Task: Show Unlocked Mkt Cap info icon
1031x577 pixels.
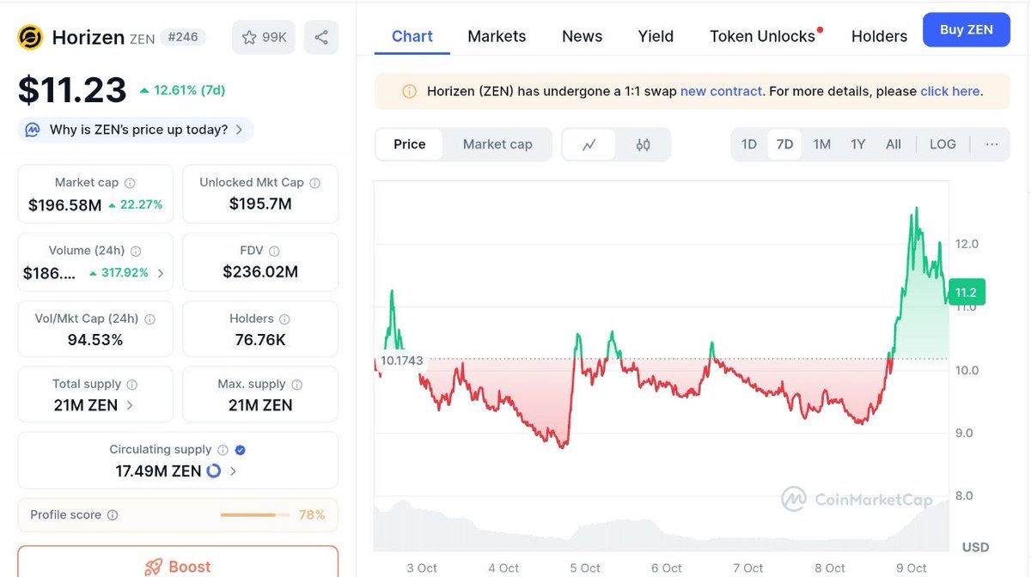Action: coord(315,183)
